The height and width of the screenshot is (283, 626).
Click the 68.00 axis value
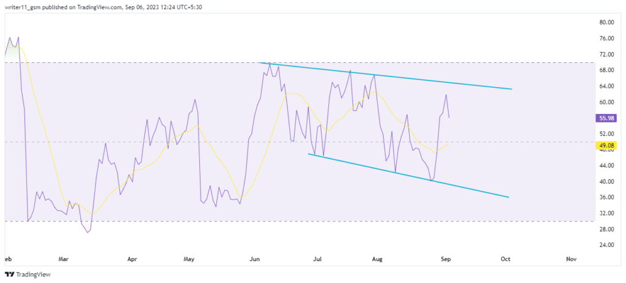(606, 70)
